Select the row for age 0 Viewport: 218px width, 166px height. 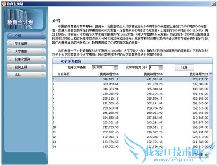coord(130,79)
